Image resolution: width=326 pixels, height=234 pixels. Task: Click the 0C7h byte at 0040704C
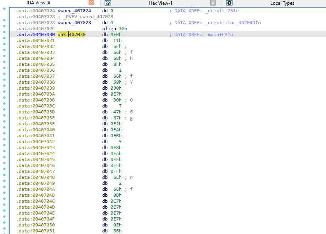pyautogui.click(x=116, y=201)
